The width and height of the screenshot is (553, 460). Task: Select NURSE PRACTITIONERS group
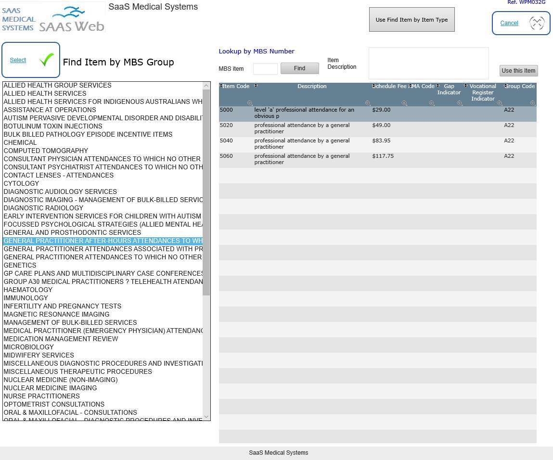tap(103, 396)
